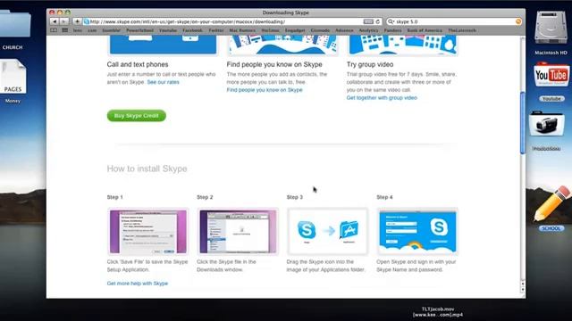Viewport: 572px width, 321px height.
Task: Click the 'Try group video' heading
Action: (370, 64)
